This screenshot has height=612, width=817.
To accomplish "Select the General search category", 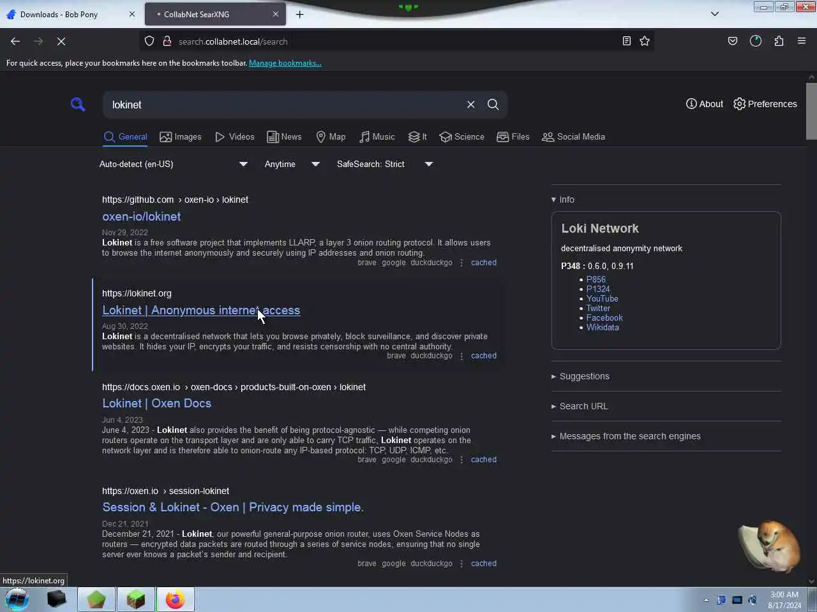I will pyautogui.click(x=126, y=137).
